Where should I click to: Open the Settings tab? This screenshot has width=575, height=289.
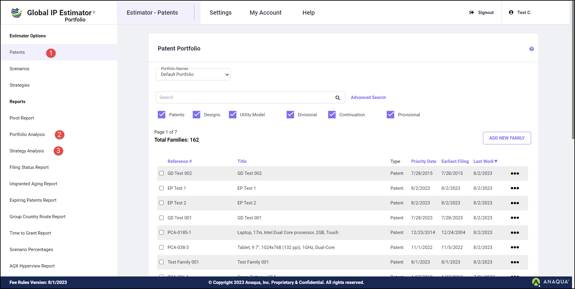pos(220,13)
